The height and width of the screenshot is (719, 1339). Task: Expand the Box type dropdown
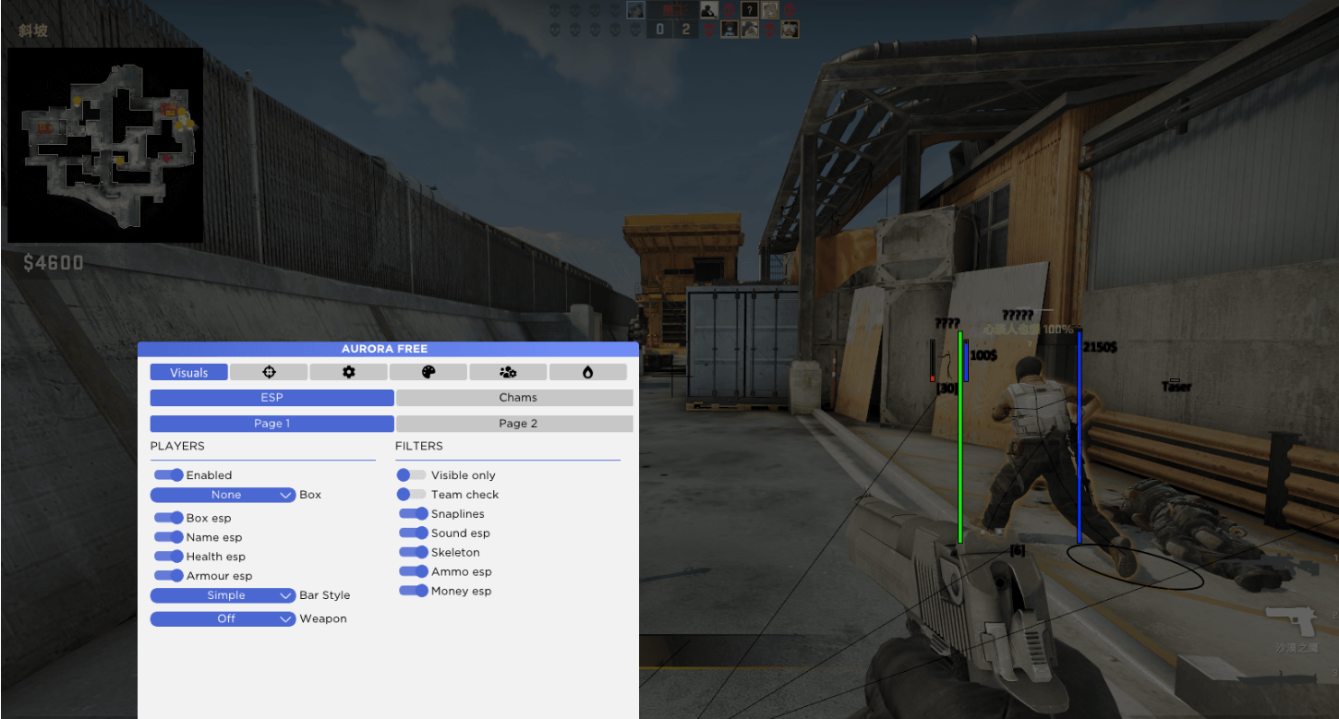pos(223,495)
